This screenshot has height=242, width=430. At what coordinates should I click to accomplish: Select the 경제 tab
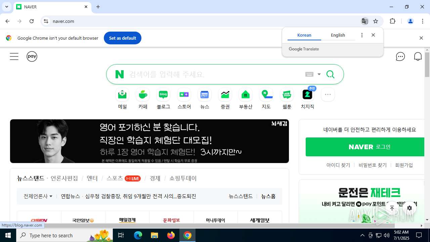point(155,178)
